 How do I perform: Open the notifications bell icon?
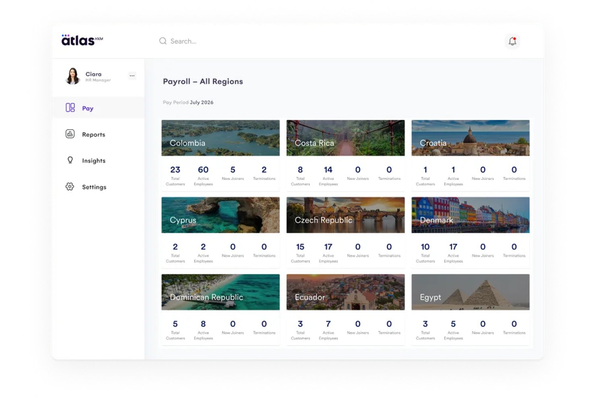coord(512,41)
